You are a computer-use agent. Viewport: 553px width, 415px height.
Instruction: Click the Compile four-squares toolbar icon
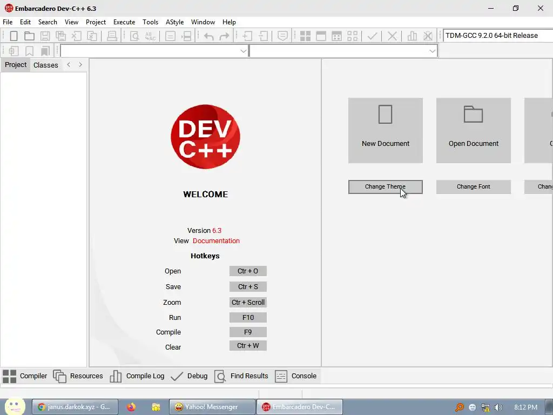point(305,36)
